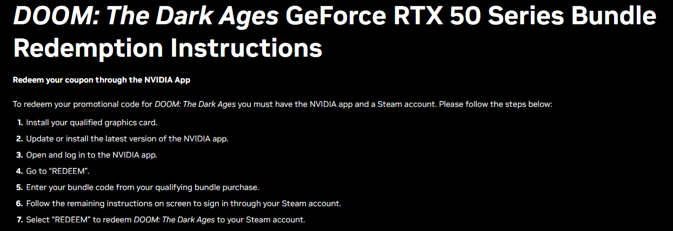Image resolution: width=673 pixels, height=231 pixels.
Task: Click the list number "1." marker
Action: tap(20, 123)
